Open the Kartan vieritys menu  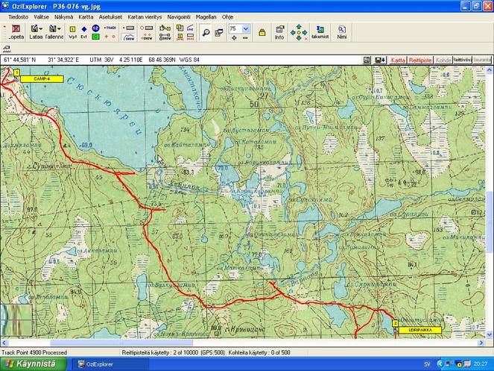click(x=145, y=16)
